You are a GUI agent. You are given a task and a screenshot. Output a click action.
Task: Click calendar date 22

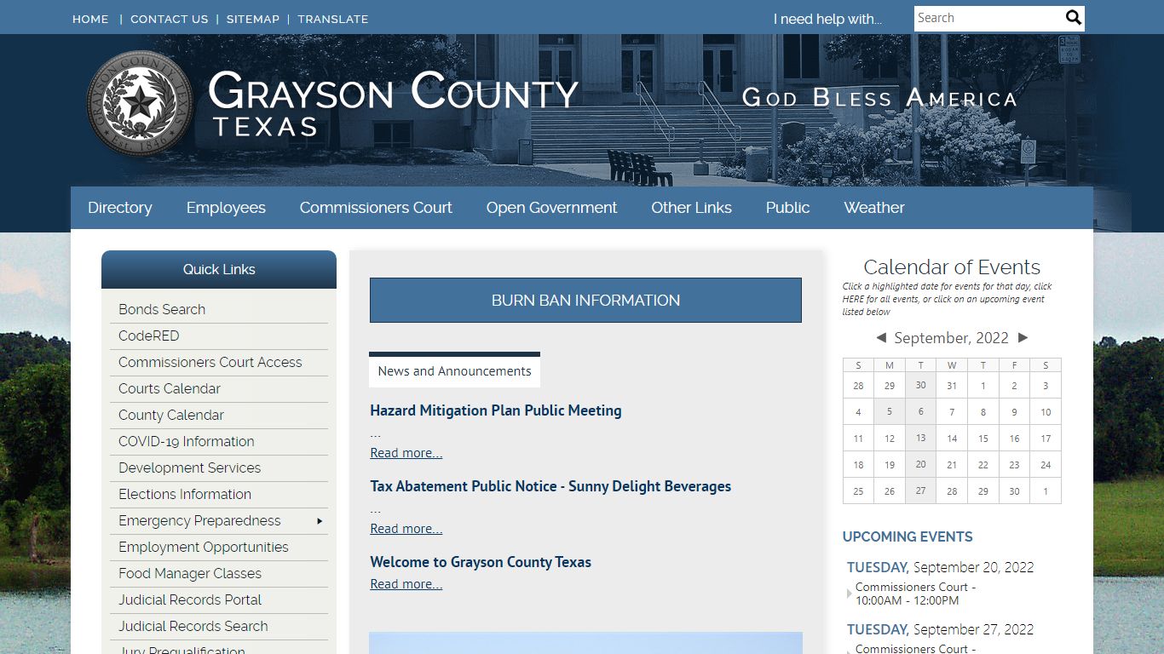(x=983, y=465)
